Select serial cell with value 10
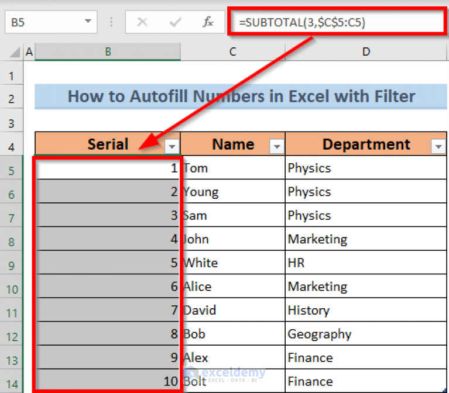 click(x=108, y=381)
